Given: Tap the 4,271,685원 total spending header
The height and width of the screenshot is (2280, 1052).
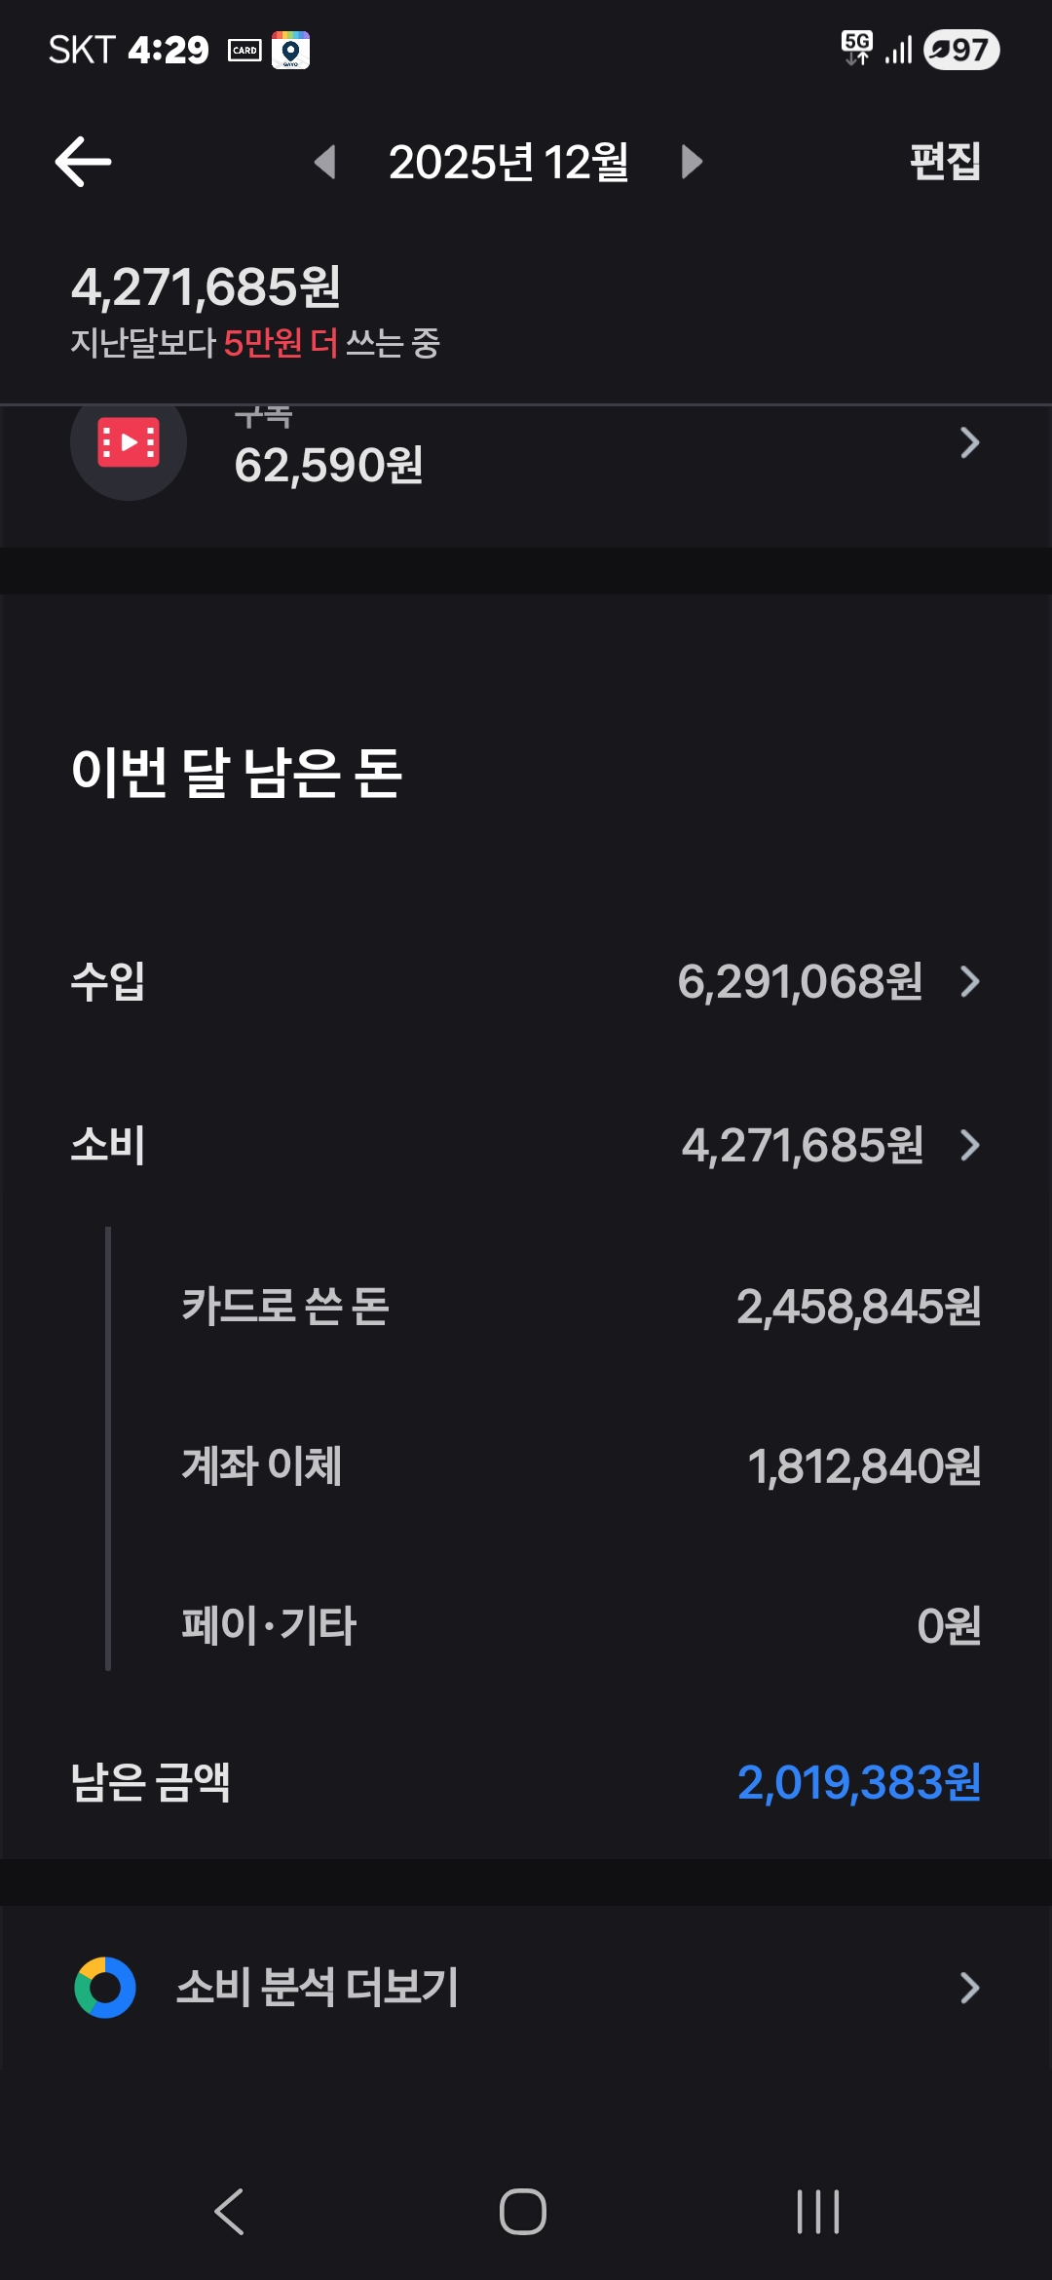Looking at the screenshot, I should 206,286.
